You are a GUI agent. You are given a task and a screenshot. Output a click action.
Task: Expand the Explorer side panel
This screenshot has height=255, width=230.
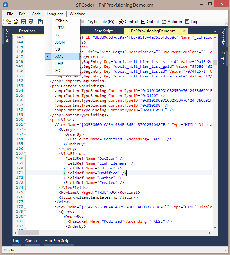pos(8,36)
